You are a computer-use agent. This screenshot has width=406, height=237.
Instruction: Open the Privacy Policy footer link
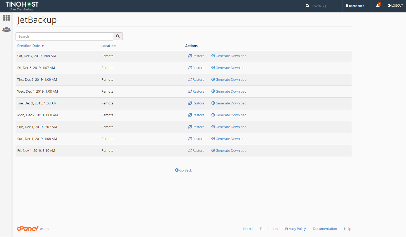pyautogui.click(x=295, y=229)
